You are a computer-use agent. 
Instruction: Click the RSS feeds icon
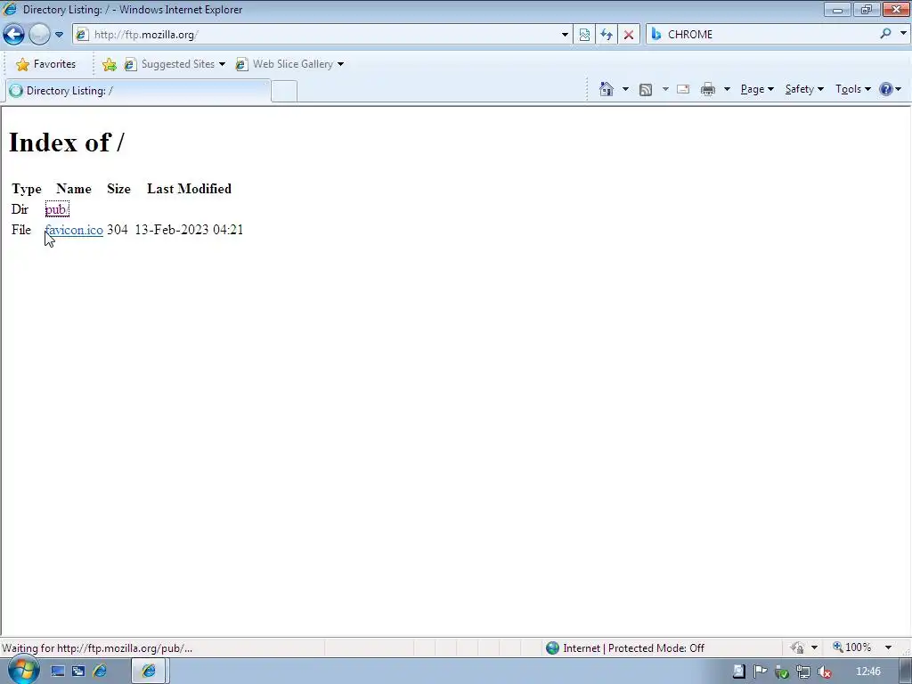coord(646,89)
